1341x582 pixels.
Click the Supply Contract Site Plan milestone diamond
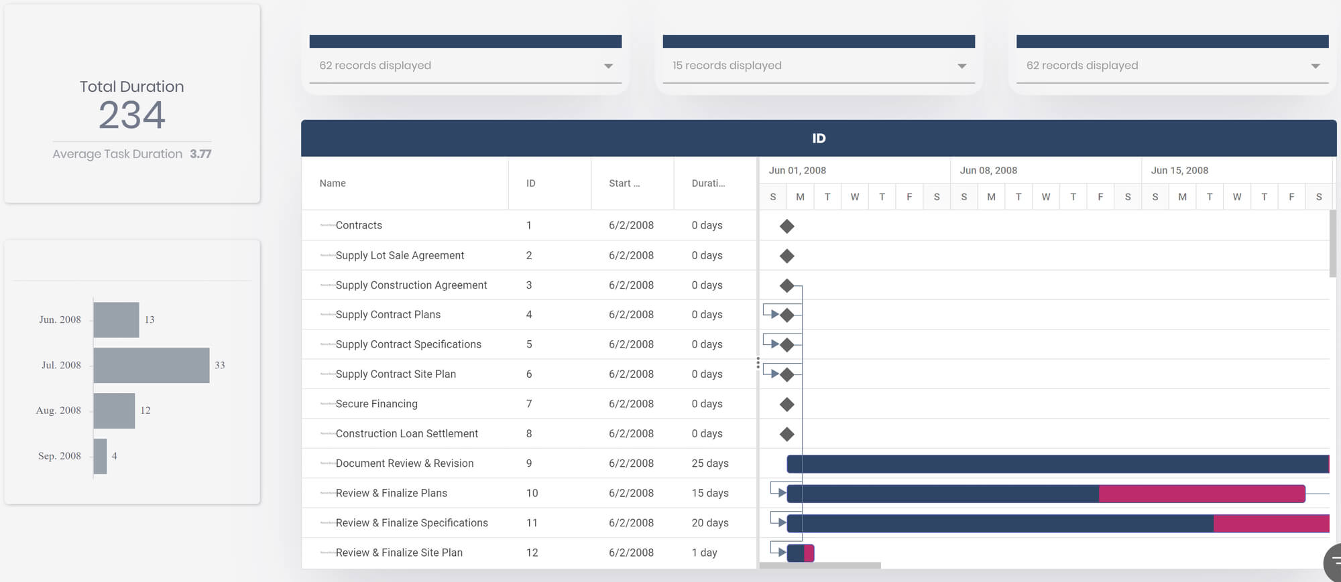point(787,374)
